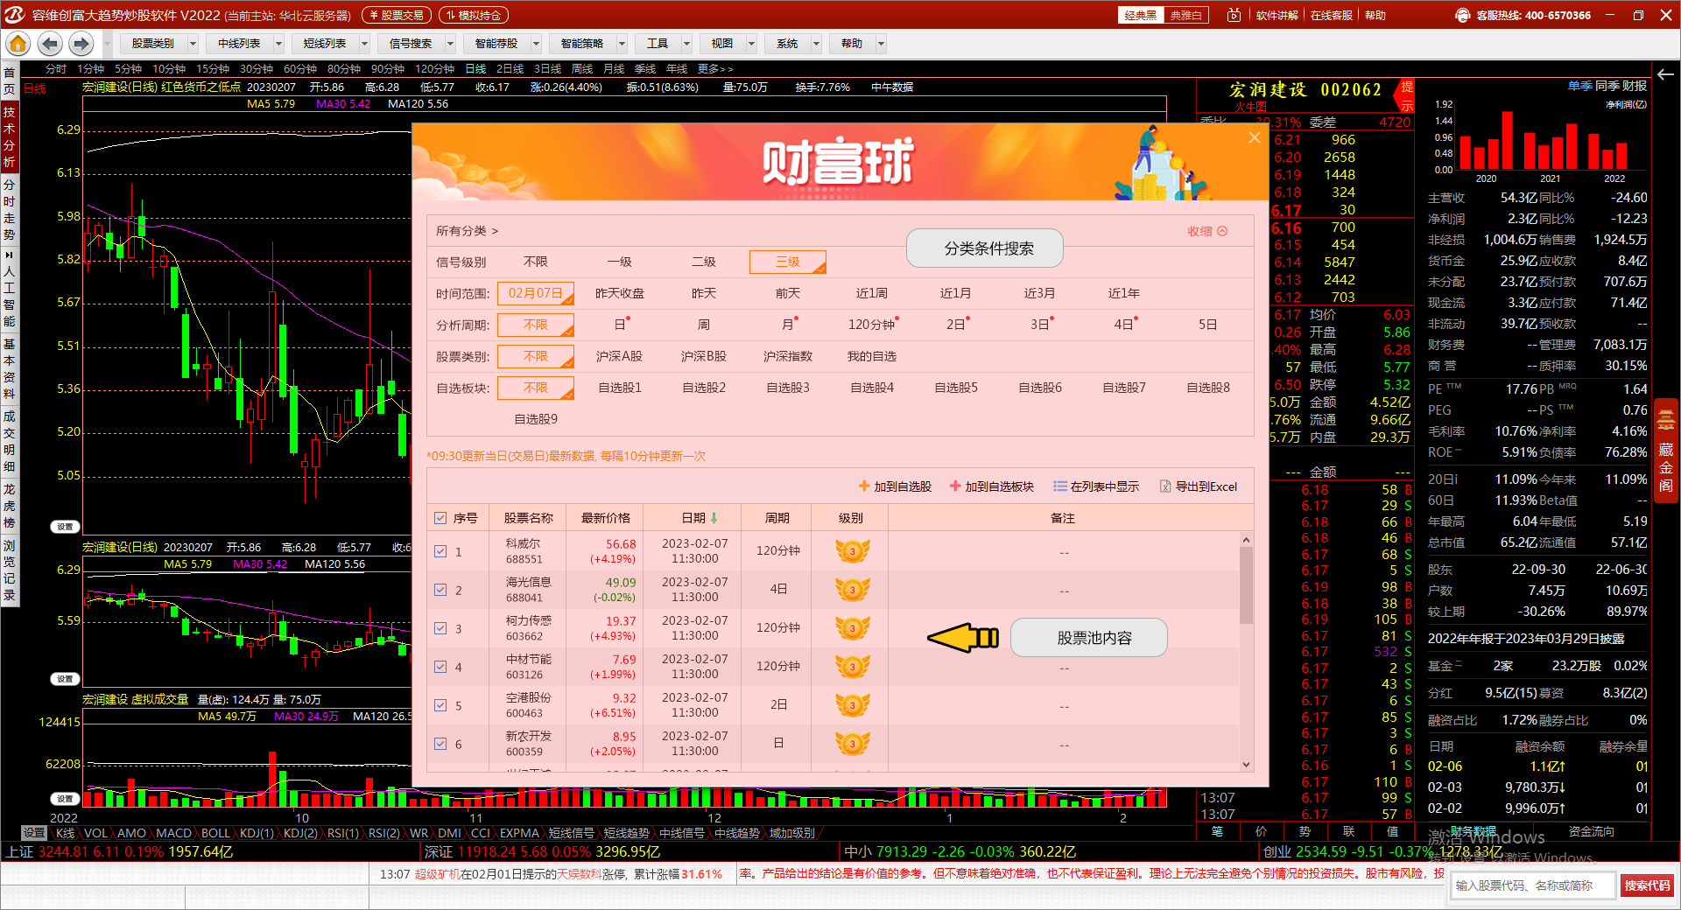Click the red 提示 badge beside stock code
Image resolution: width=1681 pixels, height=910 pixels.
[1406, 95]
